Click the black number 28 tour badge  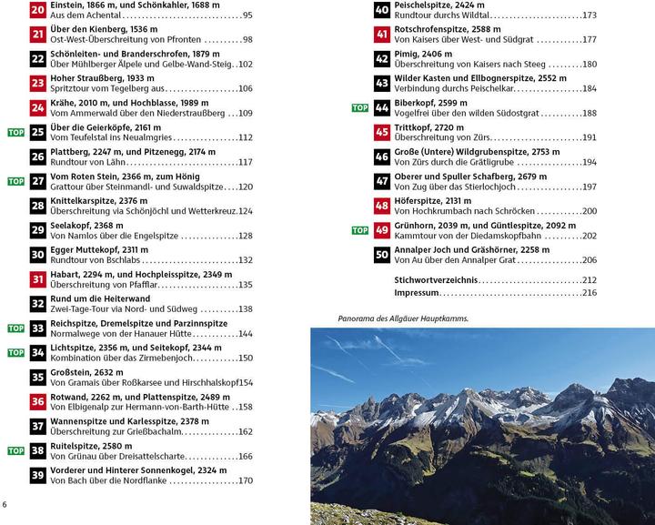(x=37, y=206)
